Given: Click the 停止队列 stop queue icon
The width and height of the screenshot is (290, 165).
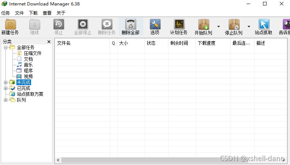Looking at the screenshot, I should tap(234, 24).
